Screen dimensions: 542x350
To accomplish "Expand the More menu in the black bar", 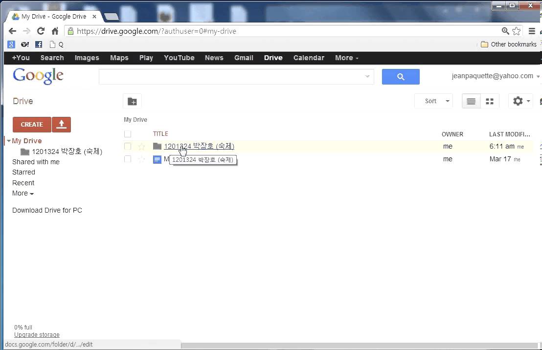I will 347,58.
